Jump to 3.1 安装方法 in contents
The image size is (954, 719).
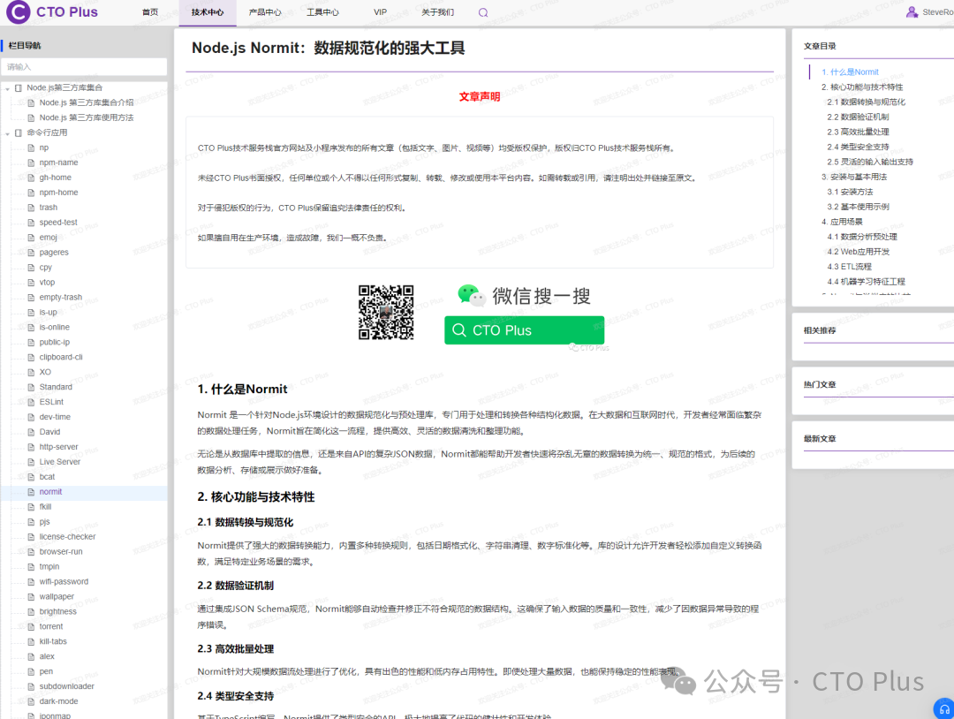tap(850, 192)
